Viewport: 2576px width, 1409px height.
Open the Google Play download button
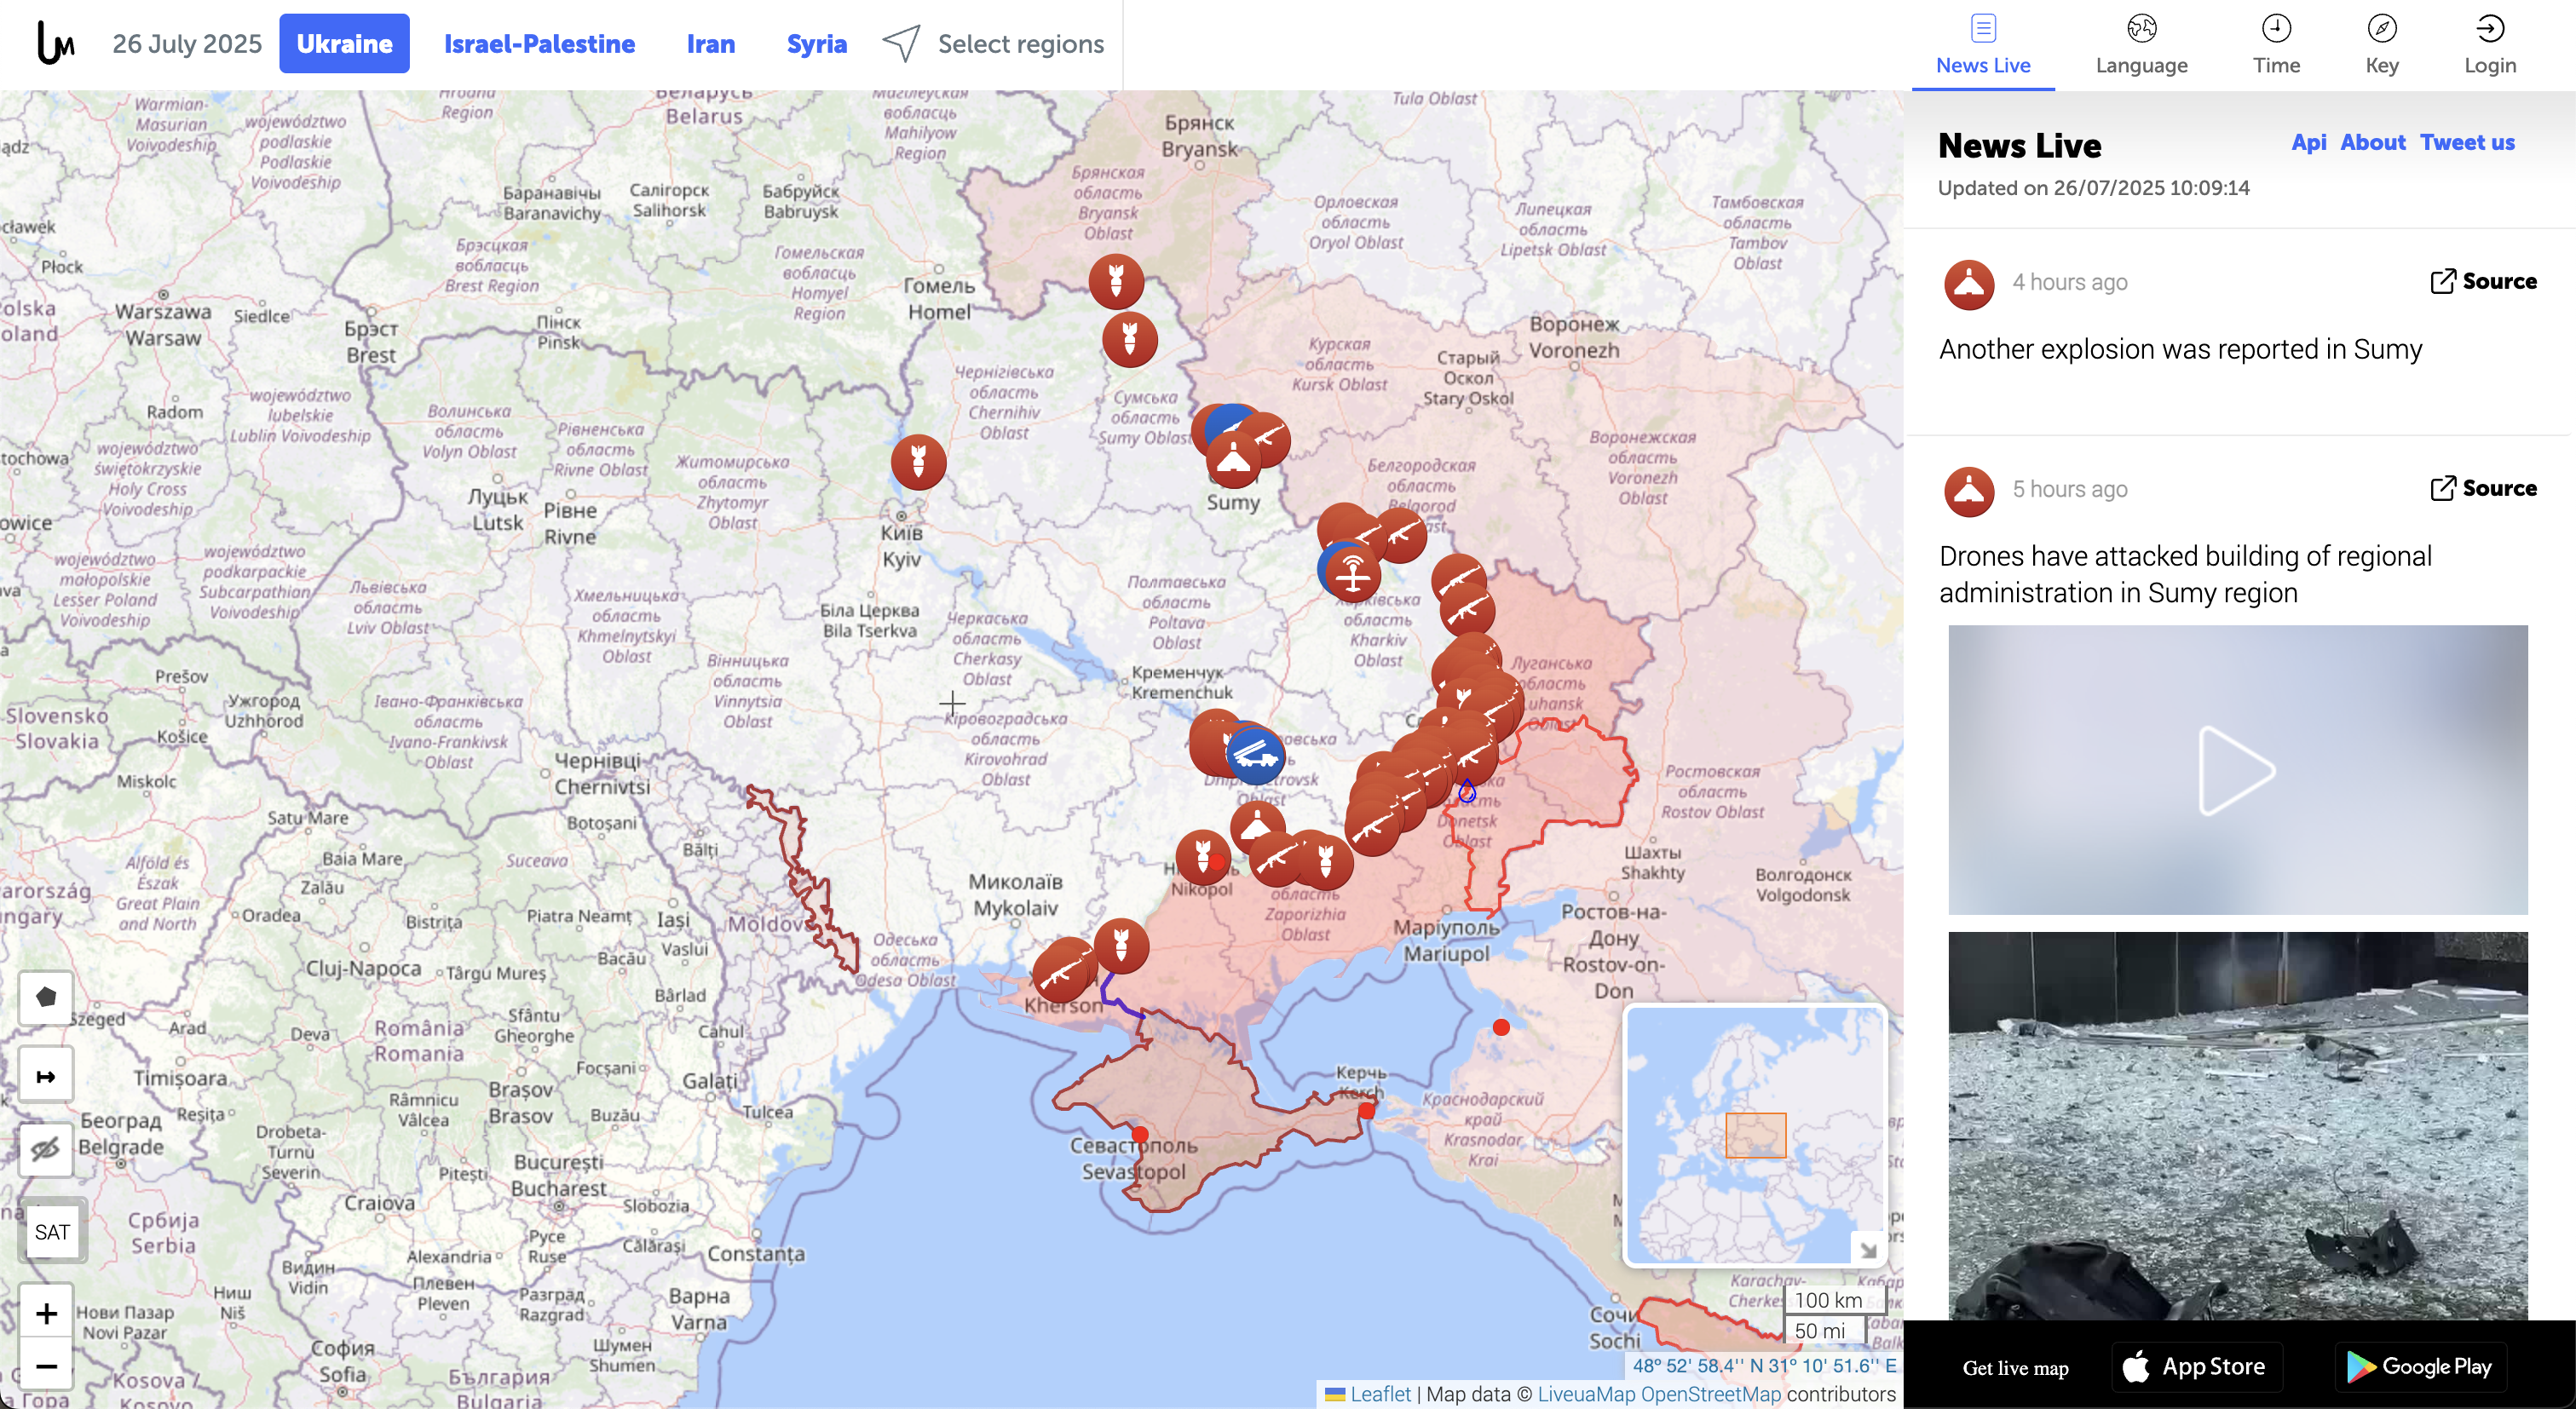pyautogui.click(x=2419, y=1366)
